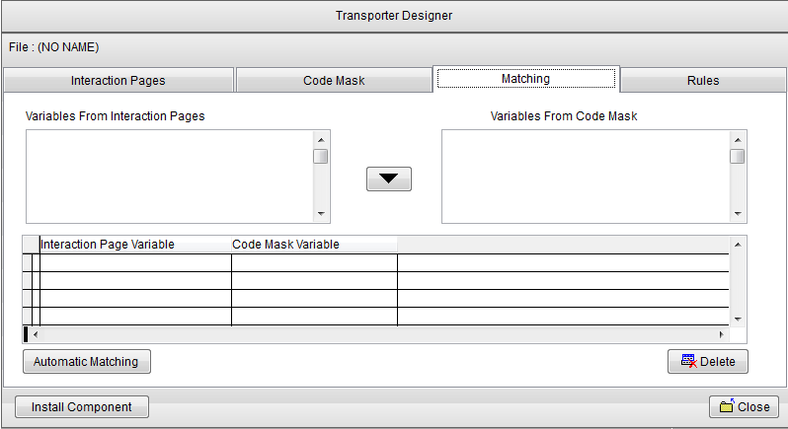Switch to the Interaction Pages tab

pyautogui.click(x=118, y=80)
